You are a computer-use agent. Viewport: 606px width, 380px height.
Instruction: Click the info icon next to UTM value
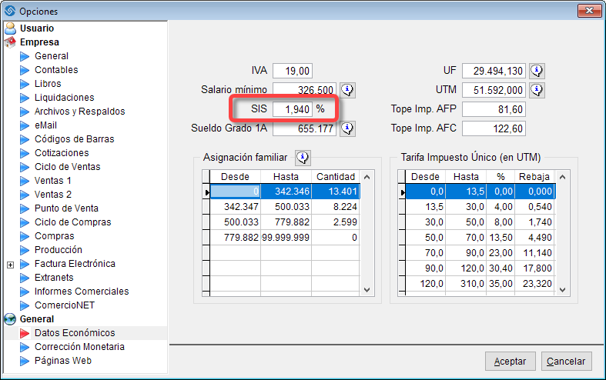(537, 90)
